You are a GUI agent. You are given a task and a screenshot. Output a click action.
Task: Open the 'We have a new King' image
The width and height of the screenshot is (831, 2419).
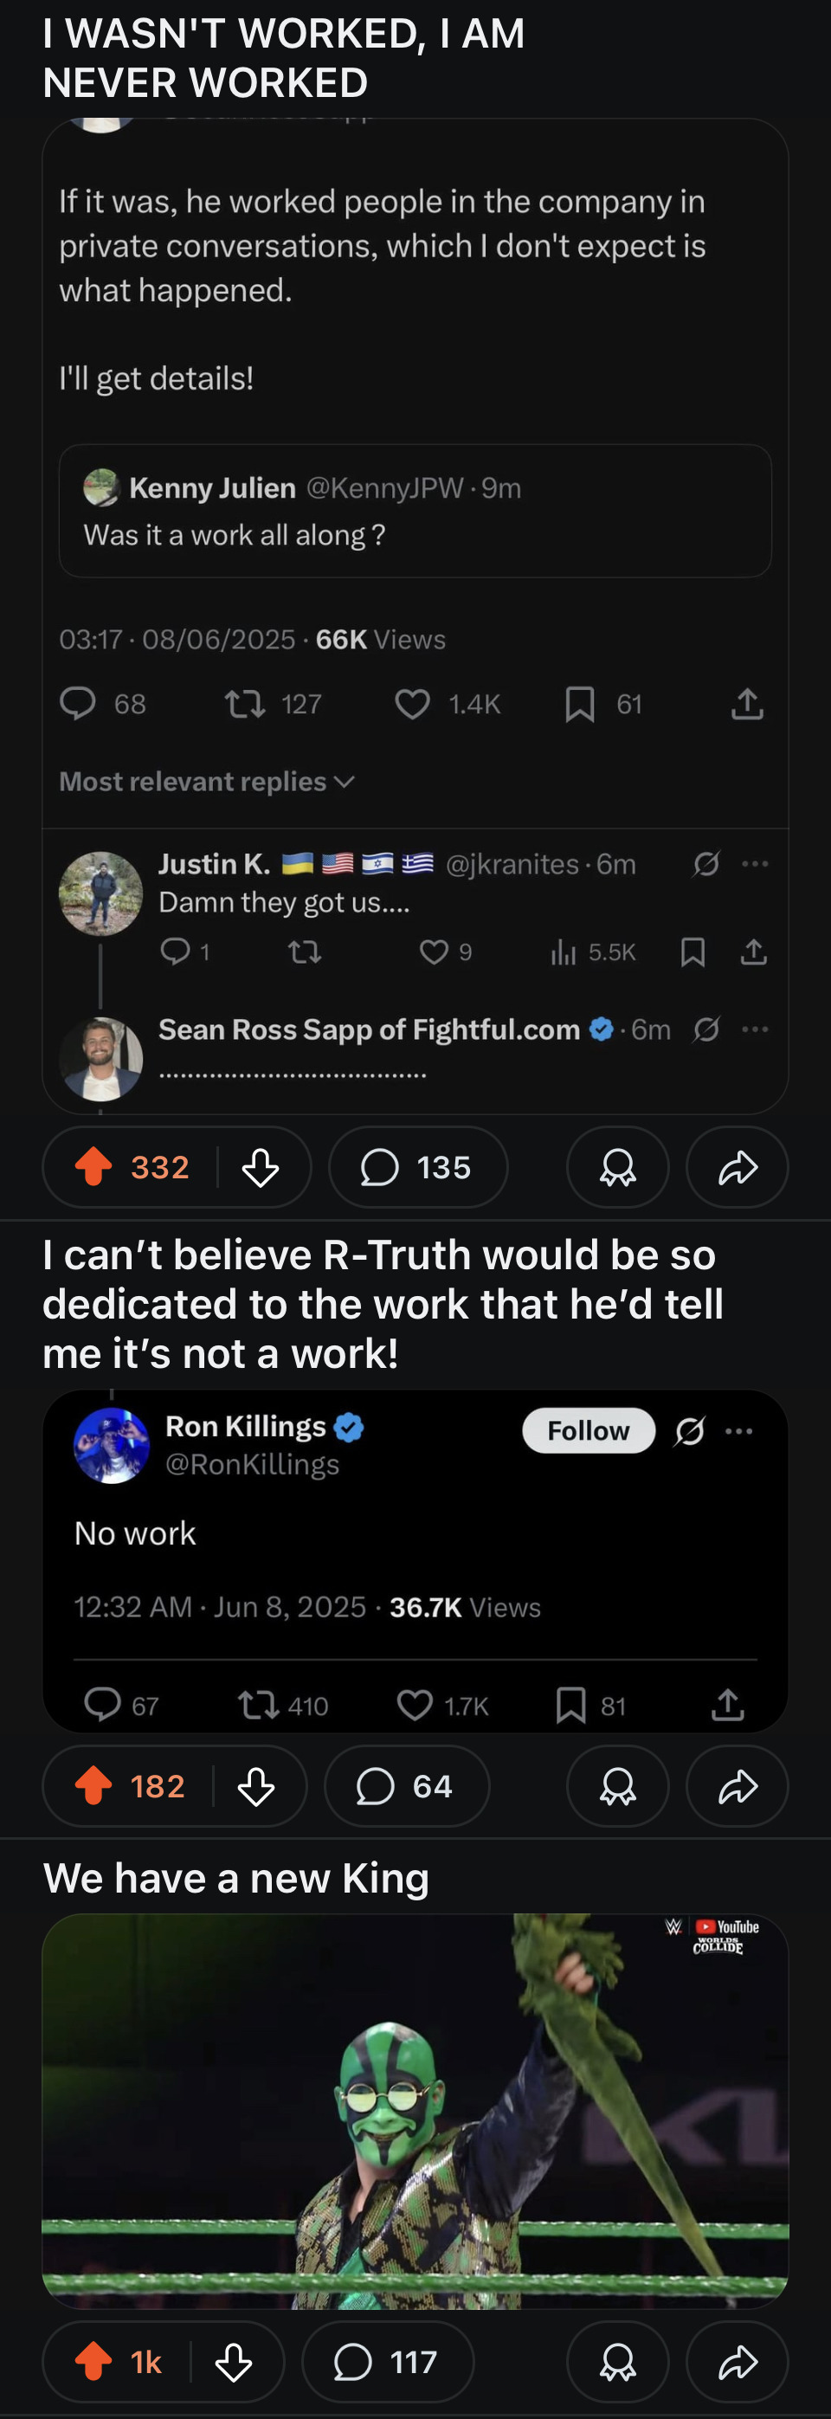[415, 2111]
